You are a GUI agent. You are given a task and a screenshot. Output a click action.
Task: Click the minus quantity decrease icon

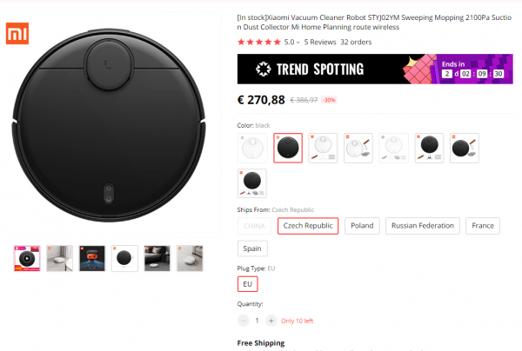[244, 321]
